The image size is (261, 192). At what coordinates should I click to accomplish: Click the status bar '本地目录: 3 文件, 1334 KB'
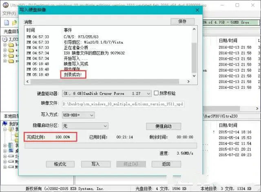tap(226, 189)
